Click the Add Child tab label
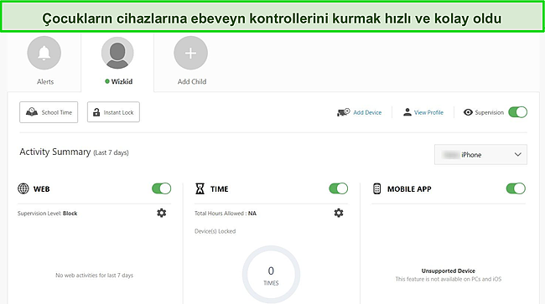The height and width of the screenshot is (304, 545). click(x=192, y=81)
